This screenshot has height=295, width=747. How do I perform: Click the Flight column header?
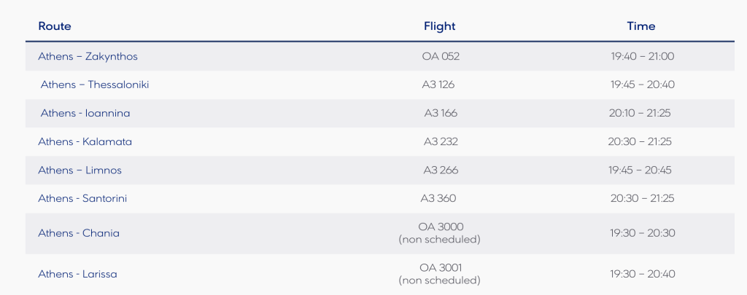(x=439, y=26)
